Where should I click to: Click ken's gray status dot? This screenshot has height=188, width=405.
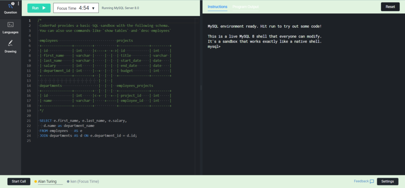(x=68, y=182)
